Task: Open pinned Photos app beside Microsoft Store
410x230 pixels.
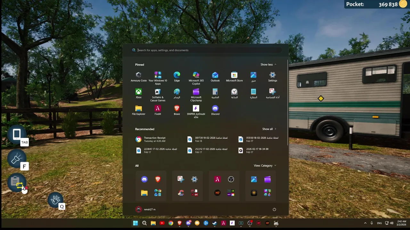Action: point(253,77)
